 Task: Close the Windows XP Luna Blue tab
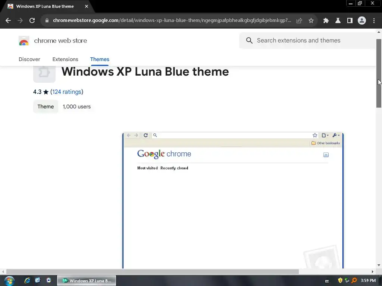coord(87,6)
